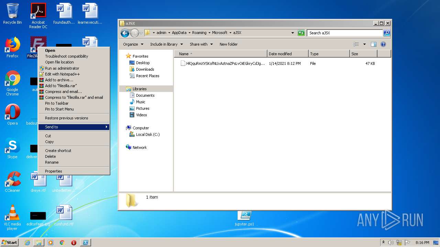The width and height of the screenshot is (440, 247).
Task: Open Network in navigation pane
Action: pyautogui.click(x=140, y=148)
